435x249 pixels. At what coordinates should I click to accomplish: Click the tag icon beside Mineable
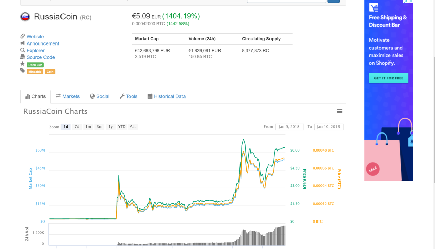(23, 71)
